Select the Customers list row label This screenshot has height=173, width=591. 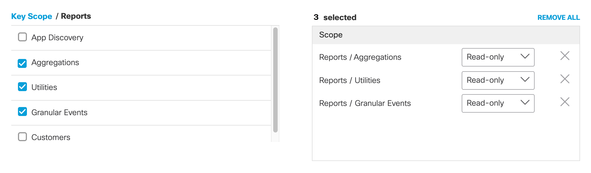tap(51, 138)
